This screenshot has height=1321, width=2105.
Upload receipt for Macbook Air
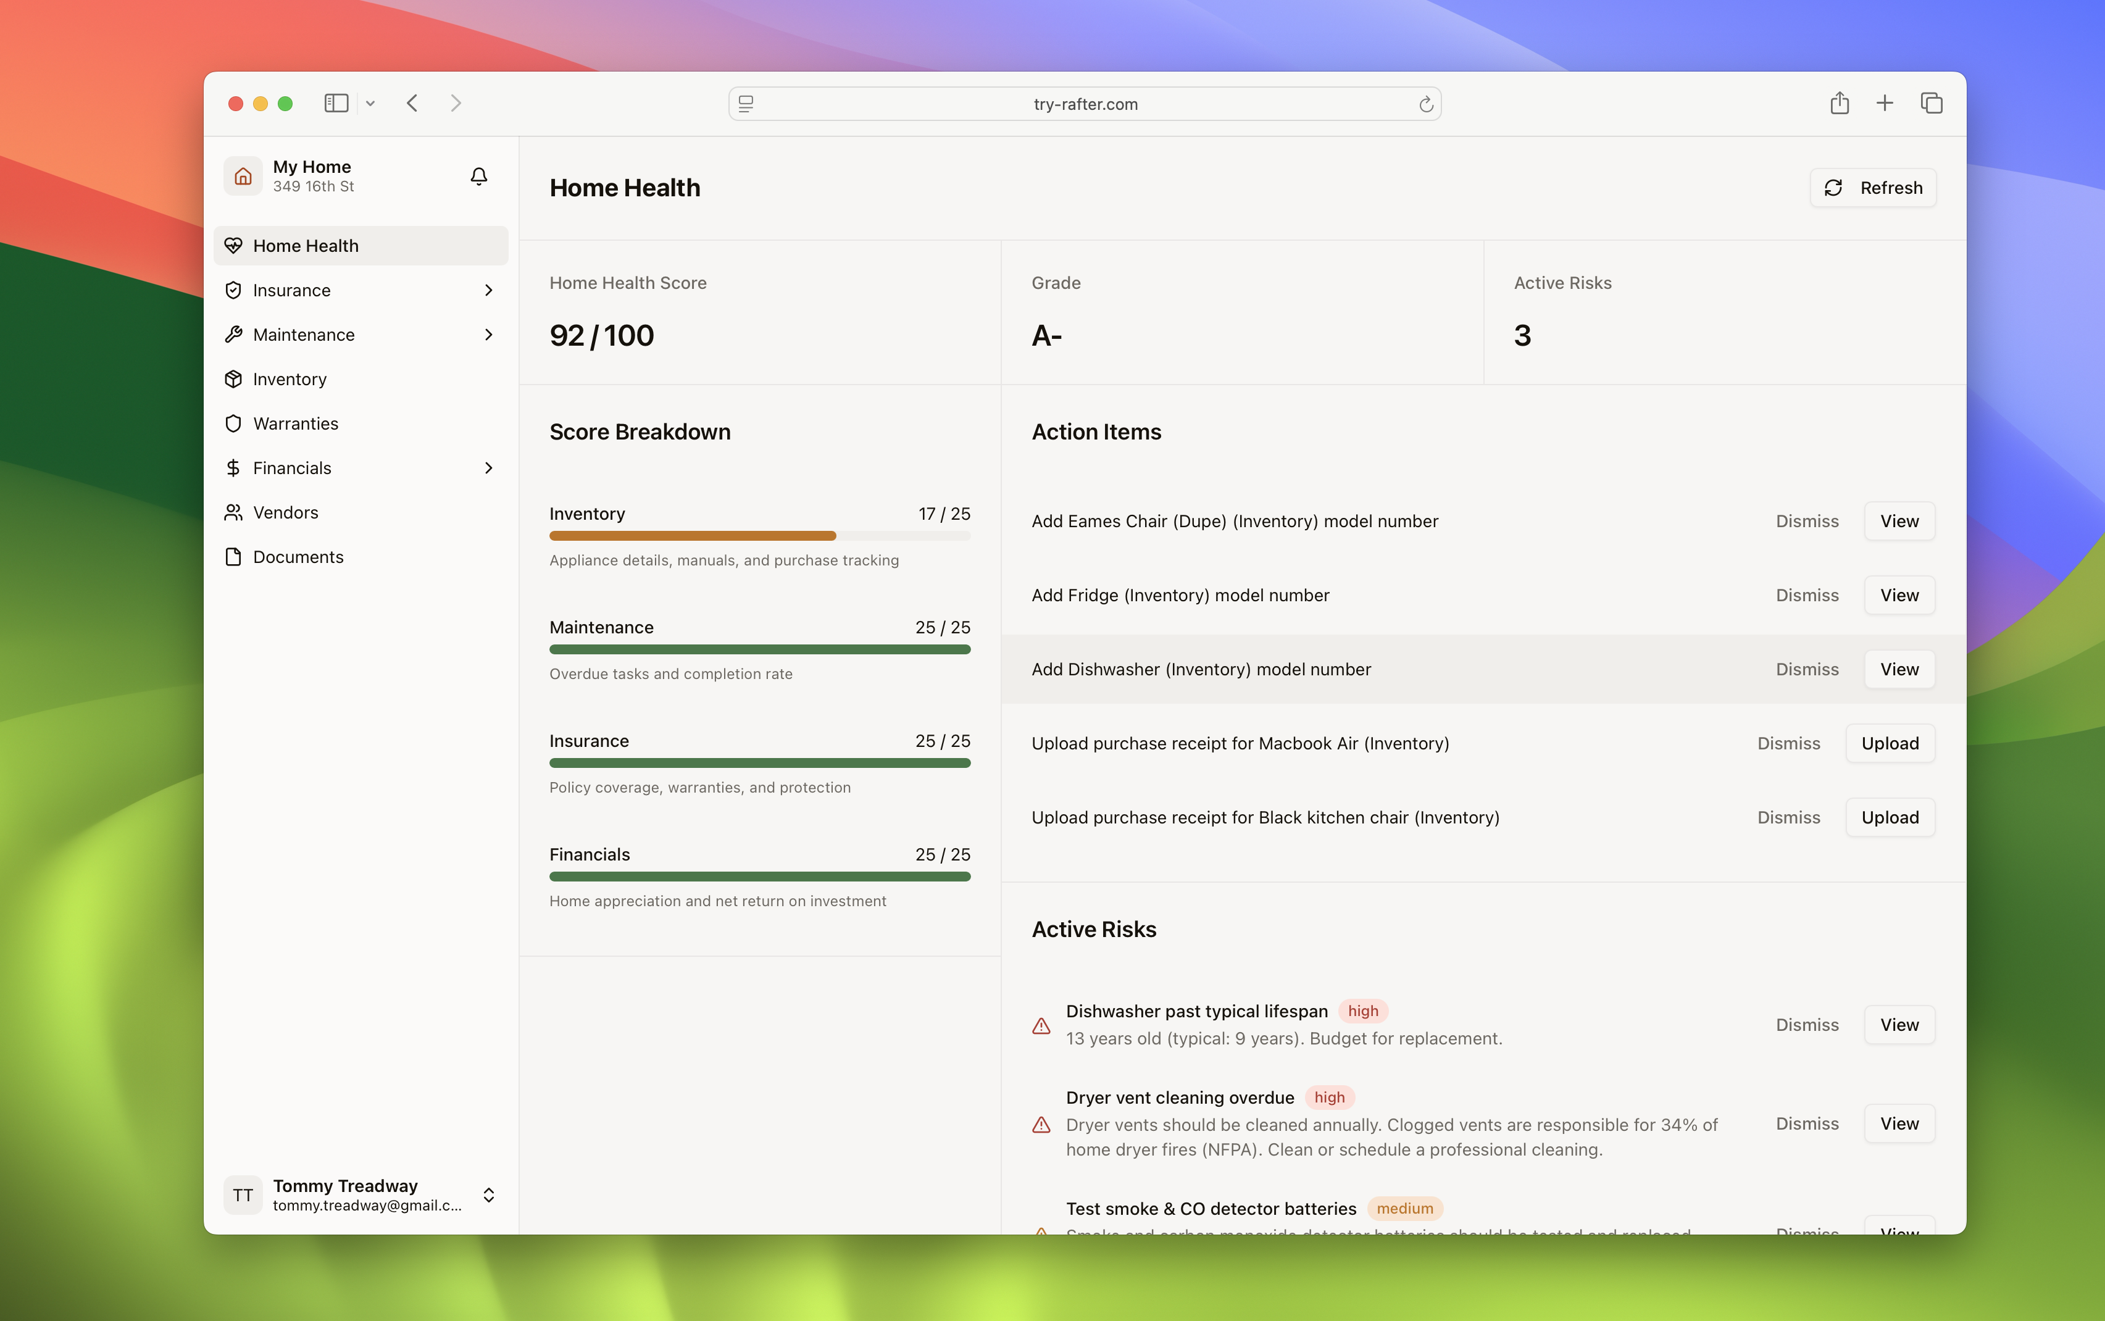point(1890,743)
